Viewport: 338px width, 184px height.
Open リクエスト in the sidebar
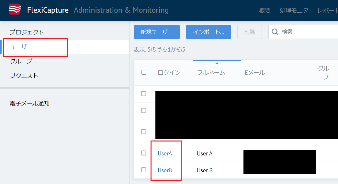click(24, 76)
